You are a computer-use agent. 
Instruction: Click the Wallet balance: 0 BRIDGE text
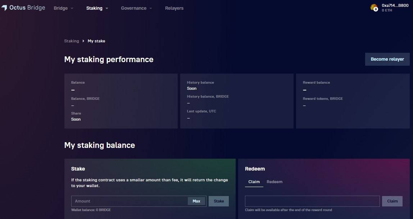(x=91, y=210)
